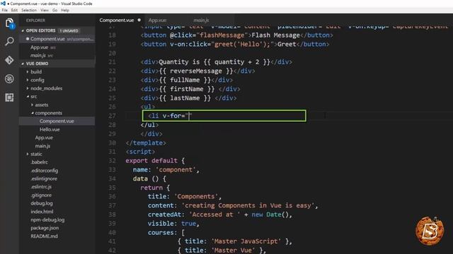Open the Edit menu

tap(14, 10)
